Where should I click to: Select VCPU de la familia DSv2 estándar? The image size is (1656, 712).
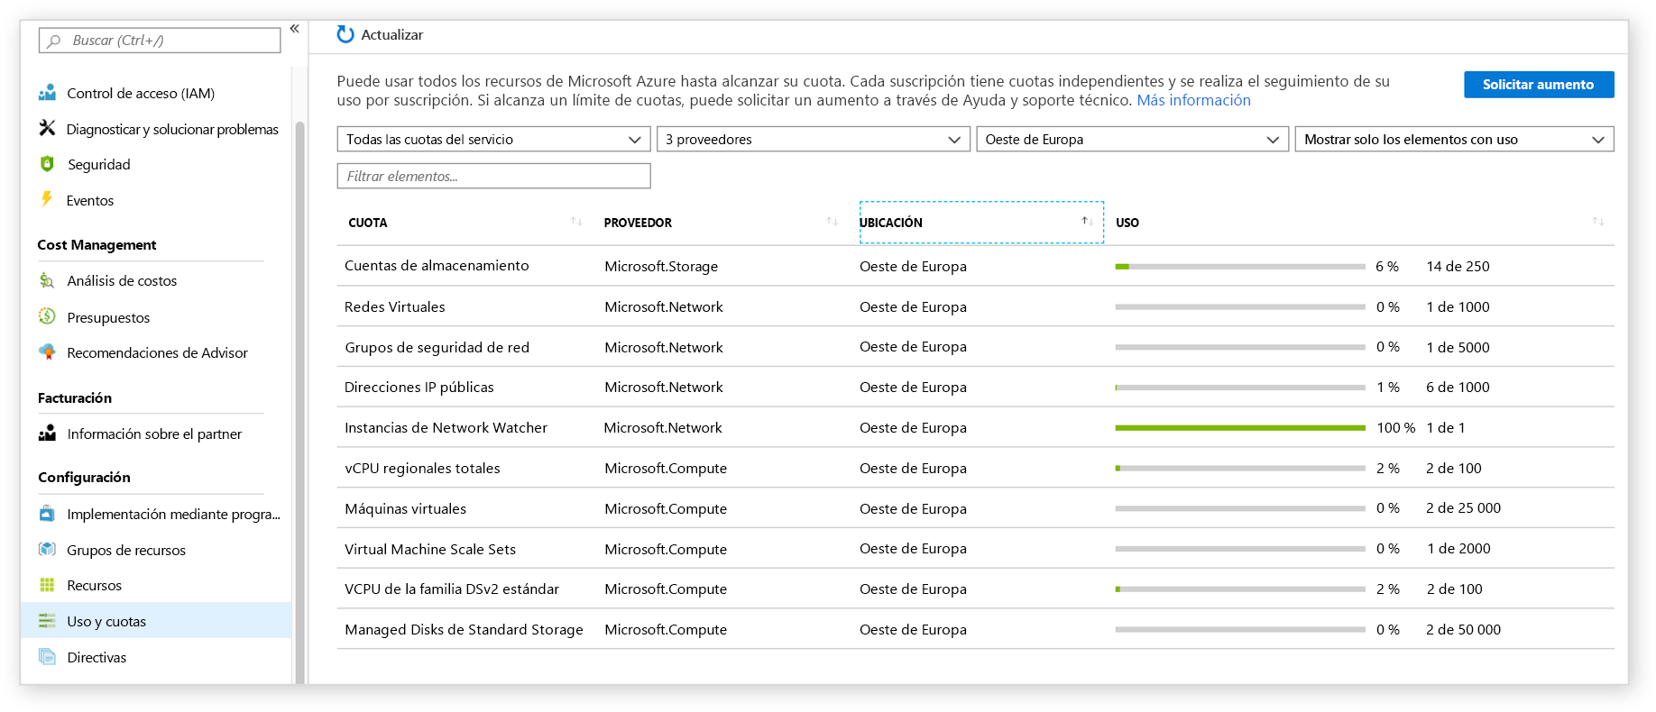[x=975, y=589]
